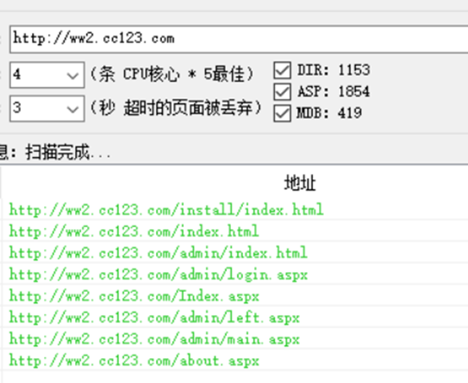Expand the timeout seconds dropdown showing 3

[47, 108]
